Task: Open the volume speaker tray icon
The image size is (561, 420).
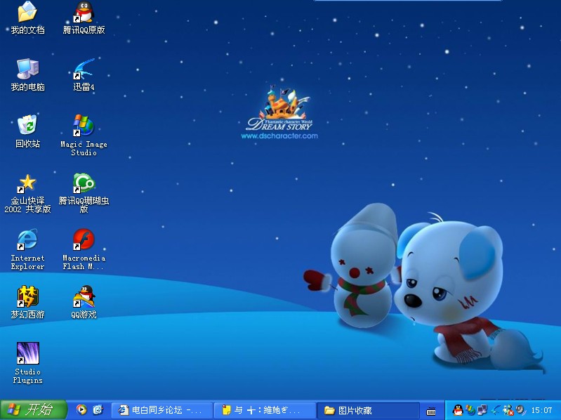Action: (520, 409)
